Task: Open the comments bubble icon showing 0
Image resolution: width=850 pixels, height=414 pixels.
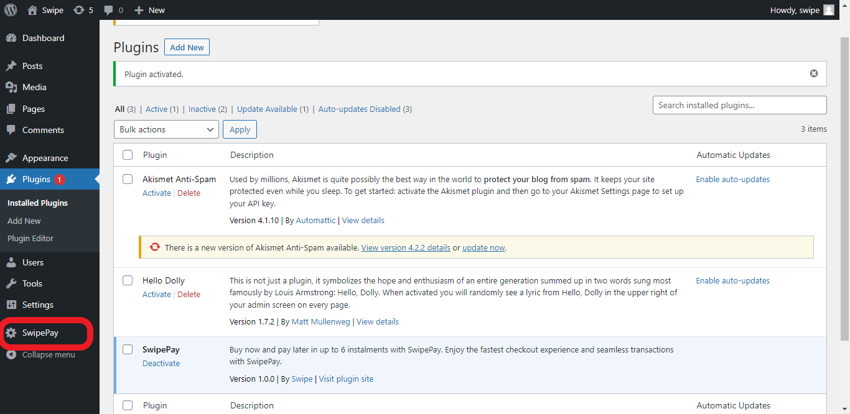Action: tap(113, 10)
